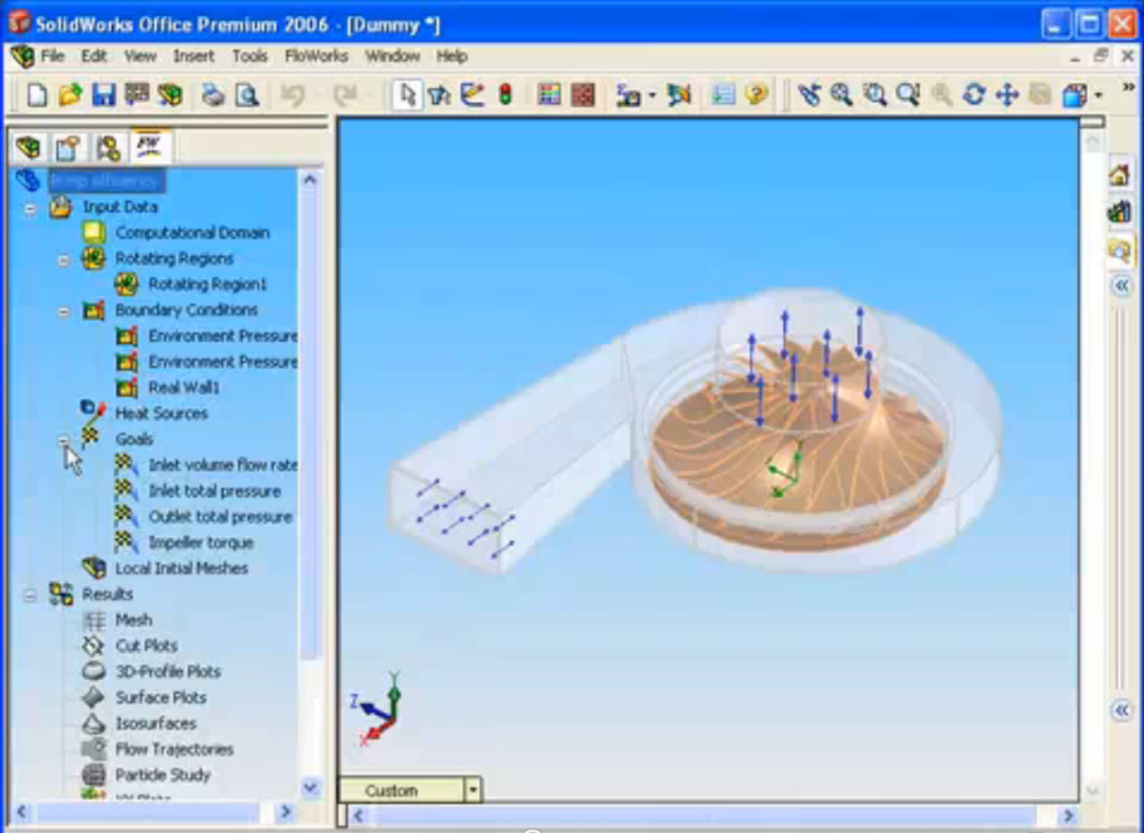This screenshot has height=833, width=1144.
Task: Select the Pan tool
Action: point(1007,94)
